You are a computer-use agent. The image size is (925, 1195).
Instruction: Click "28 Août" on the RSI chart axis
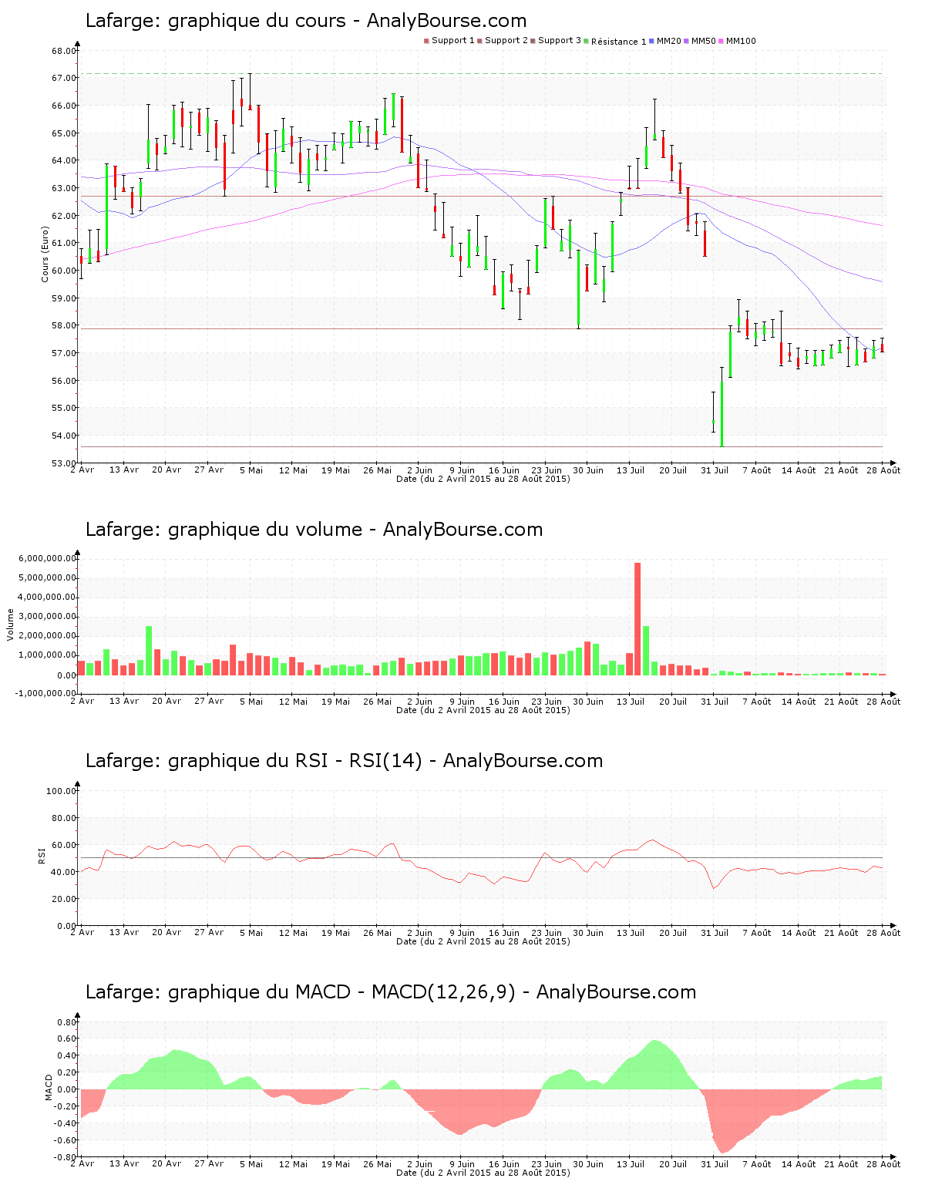click(883, 933)
